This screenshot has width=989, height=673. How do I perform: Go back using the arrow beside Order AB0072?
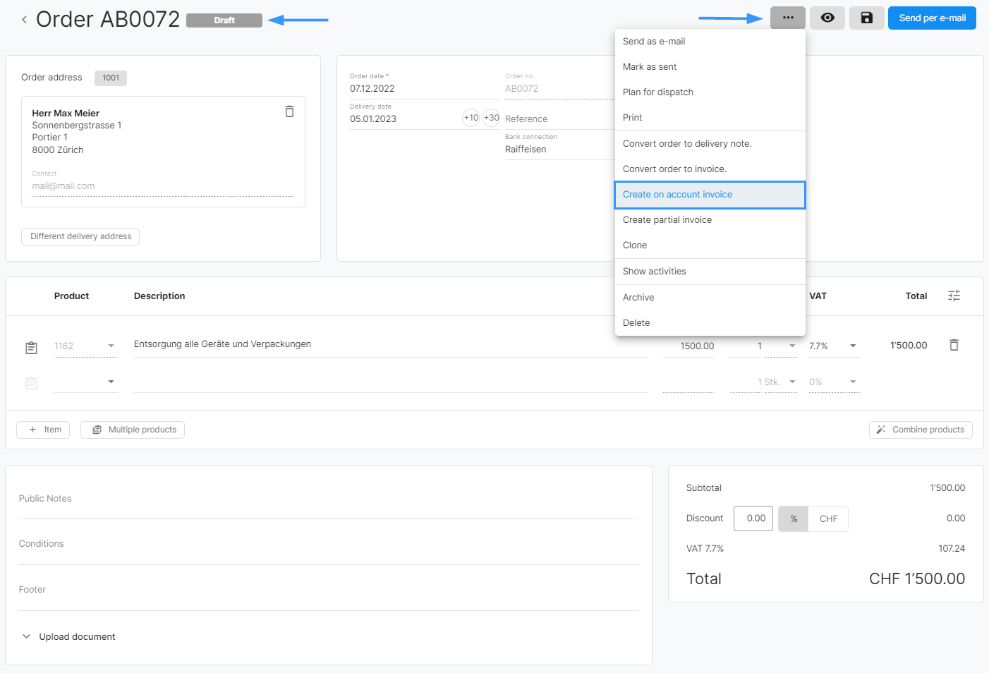(x=24, y=20)
